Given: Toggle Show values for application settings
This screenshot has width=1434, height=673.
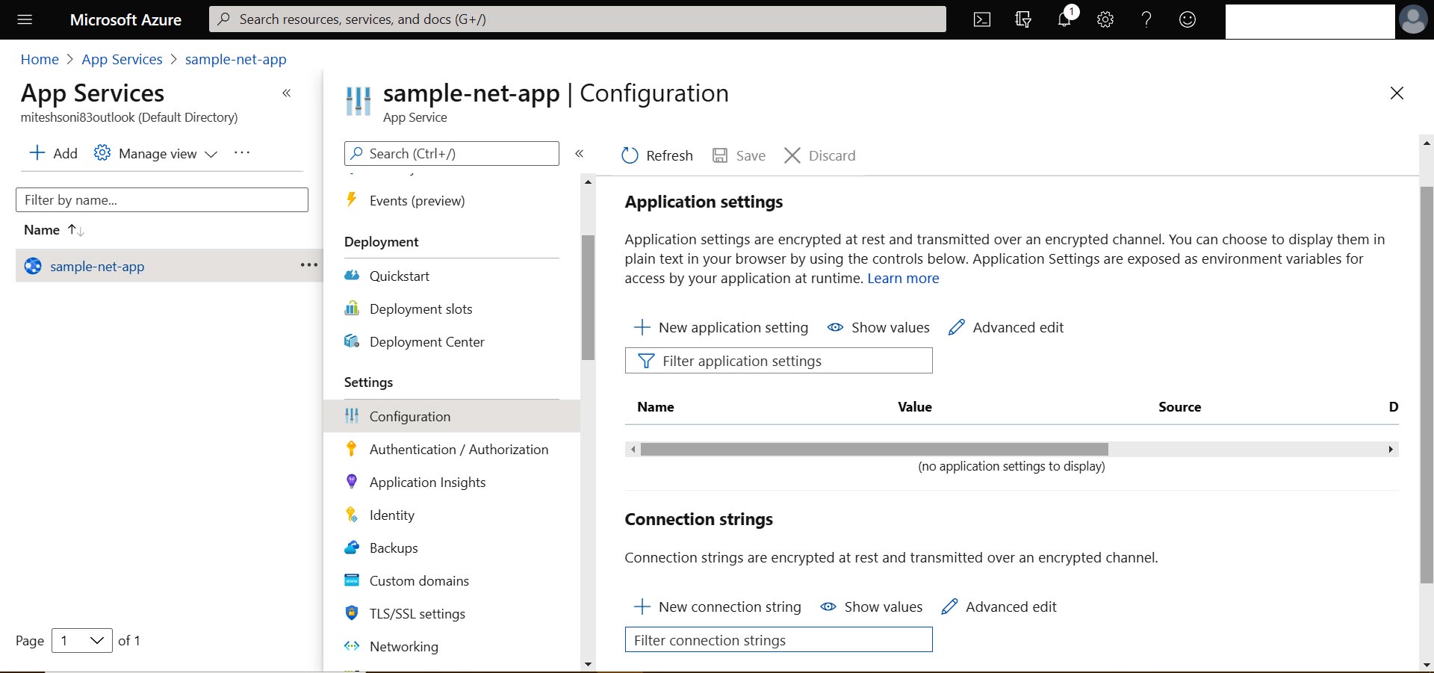Looking at the screenshot, I should click(x=879, y=327).
